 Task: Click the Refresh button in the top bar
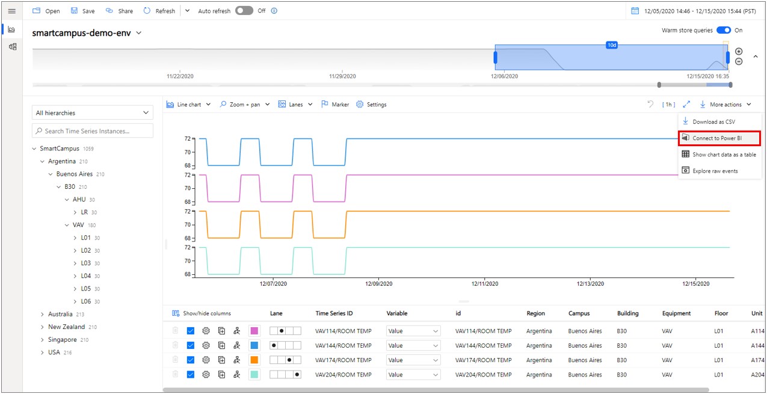tap(158, 10)
